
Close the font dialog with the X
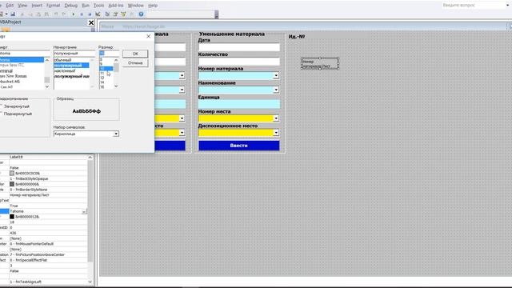149,36
